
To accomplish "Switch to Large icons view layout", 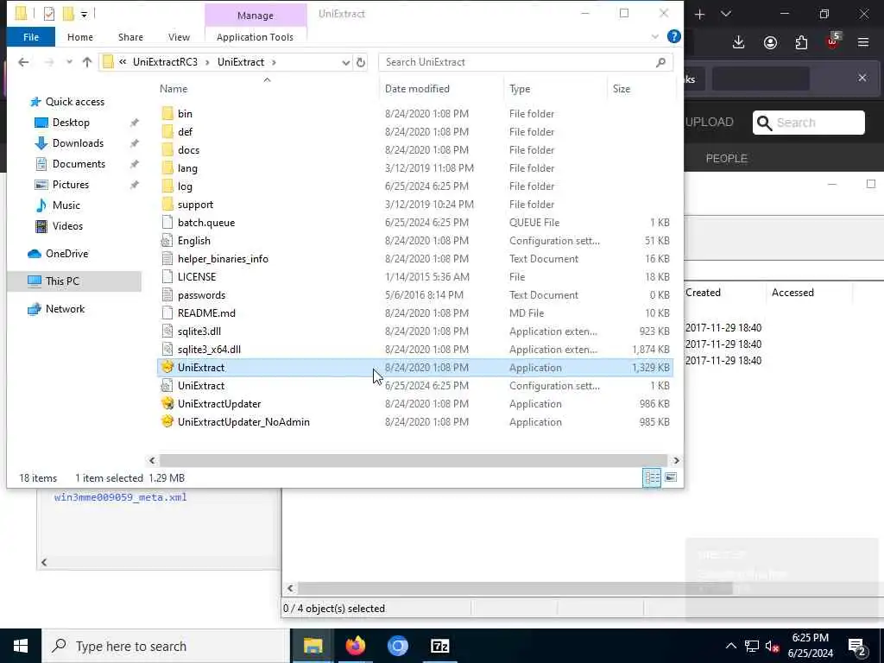I will 670,477.
